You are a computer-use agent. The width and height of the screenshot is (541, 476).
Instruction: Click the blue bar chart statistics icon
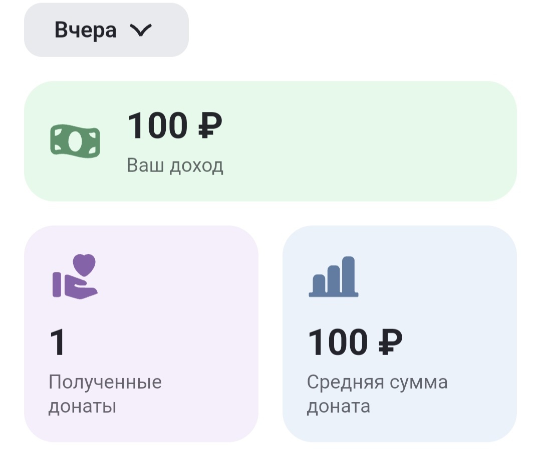point(333,277)
